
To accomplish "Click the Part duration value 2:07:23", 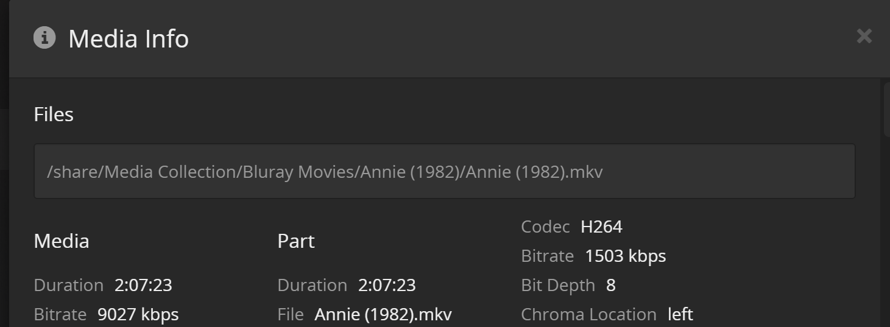I will point(387,285).
